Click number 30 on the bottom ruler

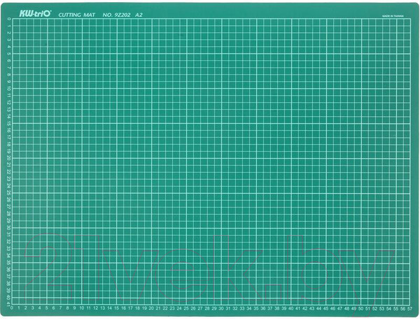[221, 309]
